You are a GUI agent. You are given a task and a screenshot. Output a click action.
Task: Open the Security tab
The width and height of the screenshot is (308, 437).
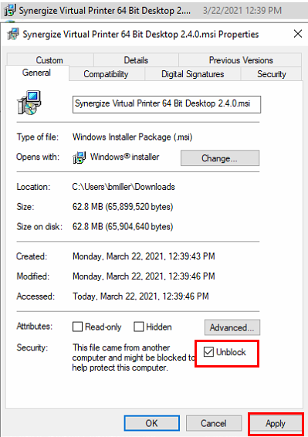(272, 74)
